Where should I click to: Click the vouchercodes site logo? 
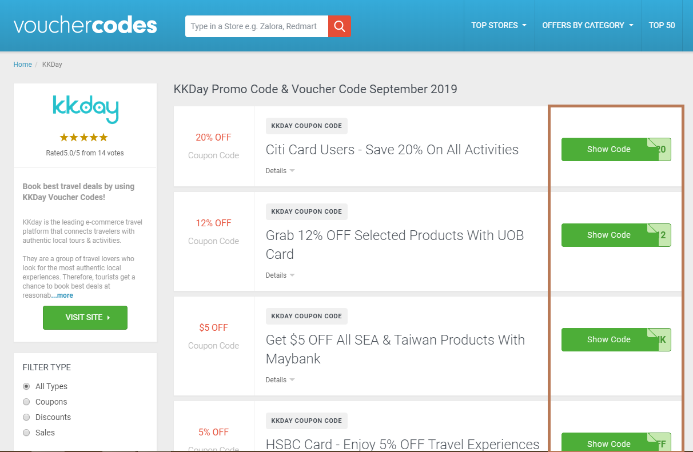click(x=85, y=26)
